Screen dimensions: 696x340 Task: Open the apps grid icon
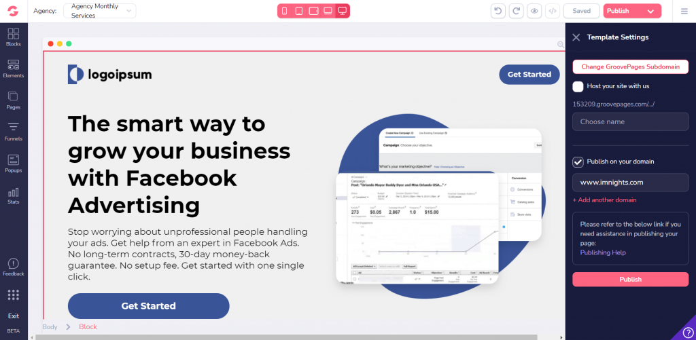14,295
